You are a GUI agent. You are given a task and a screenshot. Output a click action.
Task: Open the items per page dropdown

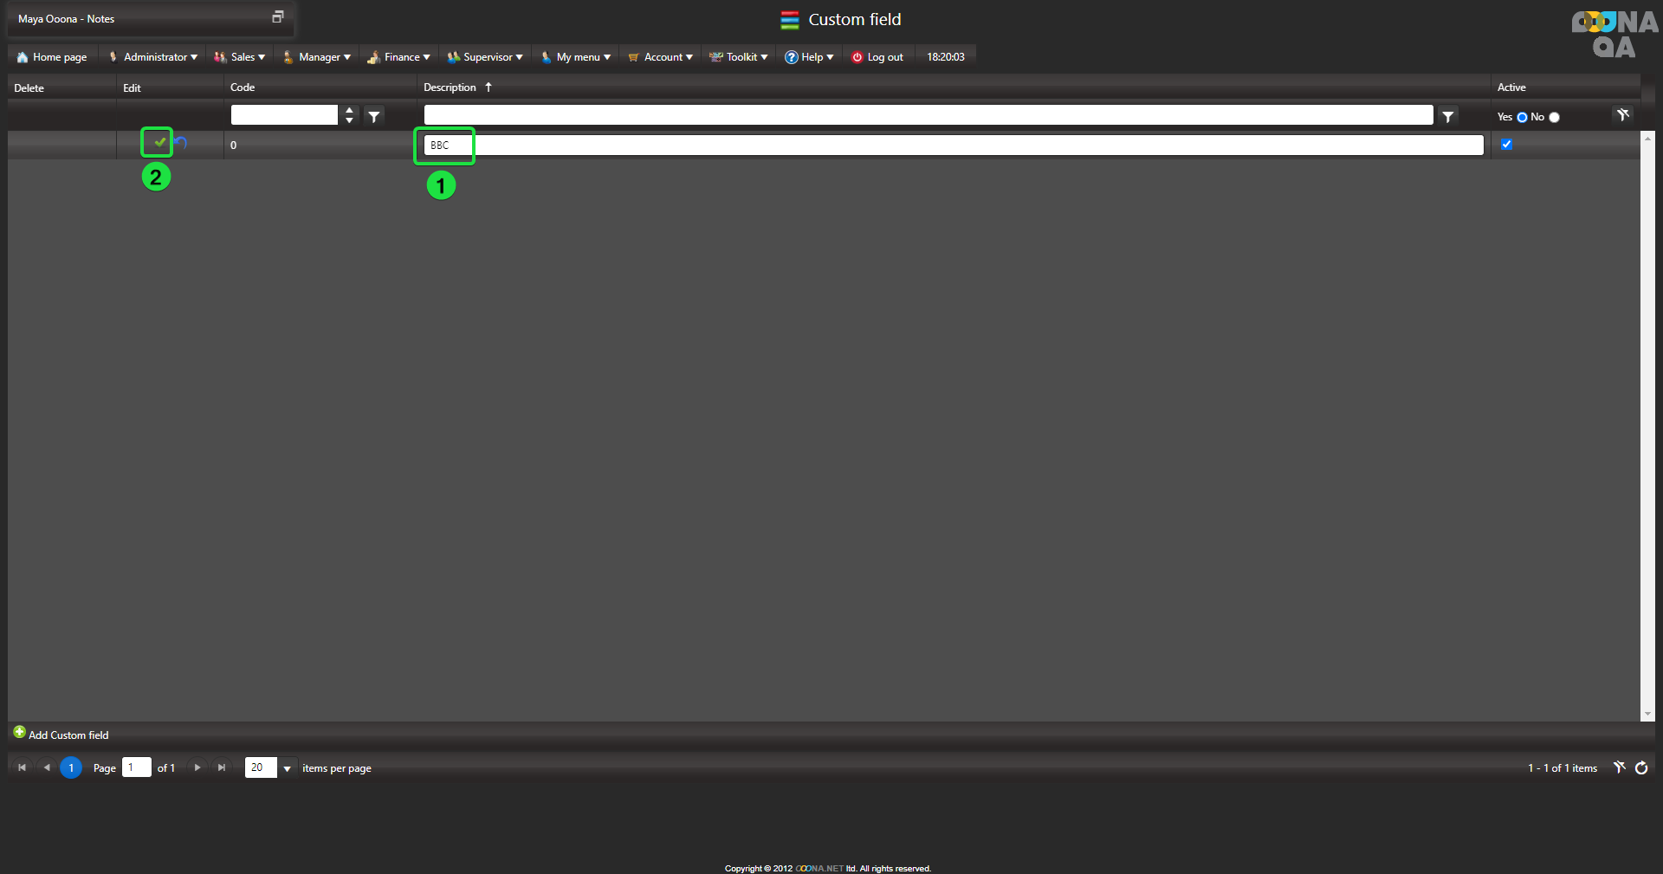287,768
